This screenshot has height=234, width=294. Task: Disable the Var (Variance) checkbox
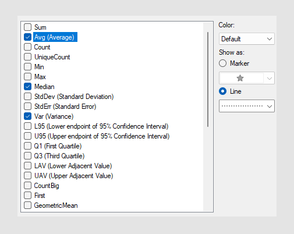click(27, 116)
